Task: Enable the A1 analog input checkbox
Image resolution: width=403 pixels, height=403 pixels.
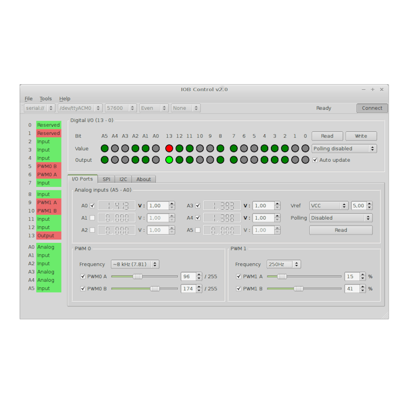Action: (93, 218)
